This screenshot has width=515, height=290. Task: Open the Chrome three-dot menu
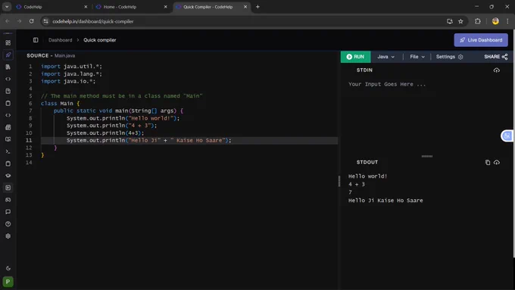507,21
